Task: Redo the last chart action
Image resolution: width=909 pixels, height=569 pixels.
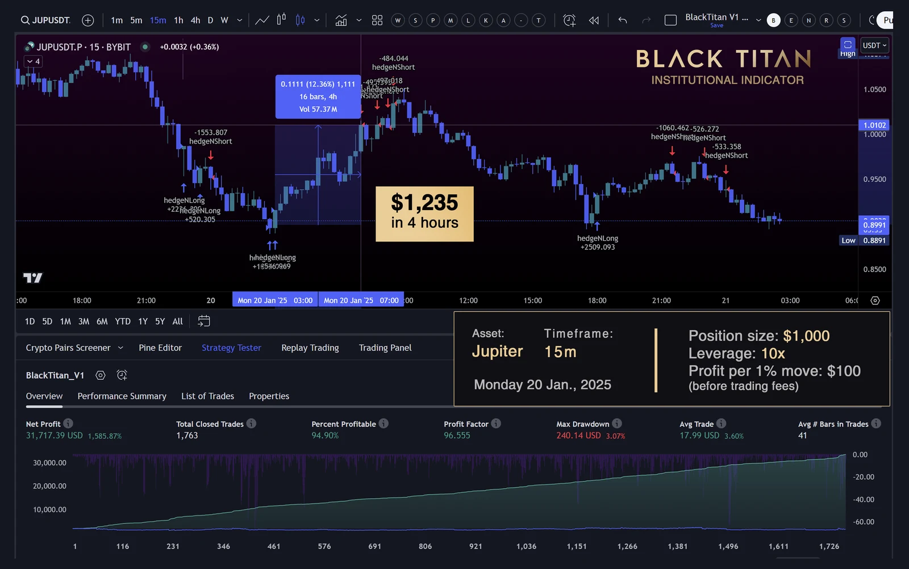Action: [x=646, y=20]
